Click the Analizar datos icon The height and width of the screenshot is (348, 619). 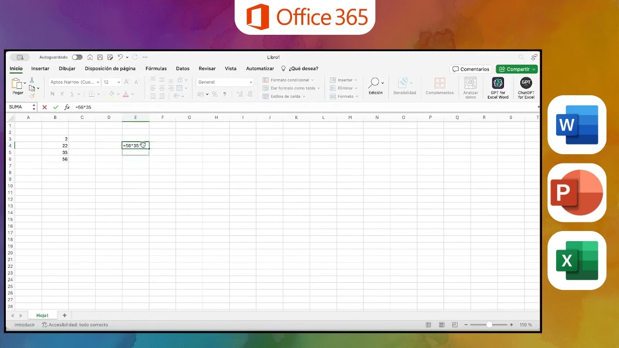[x=471, y=83]
